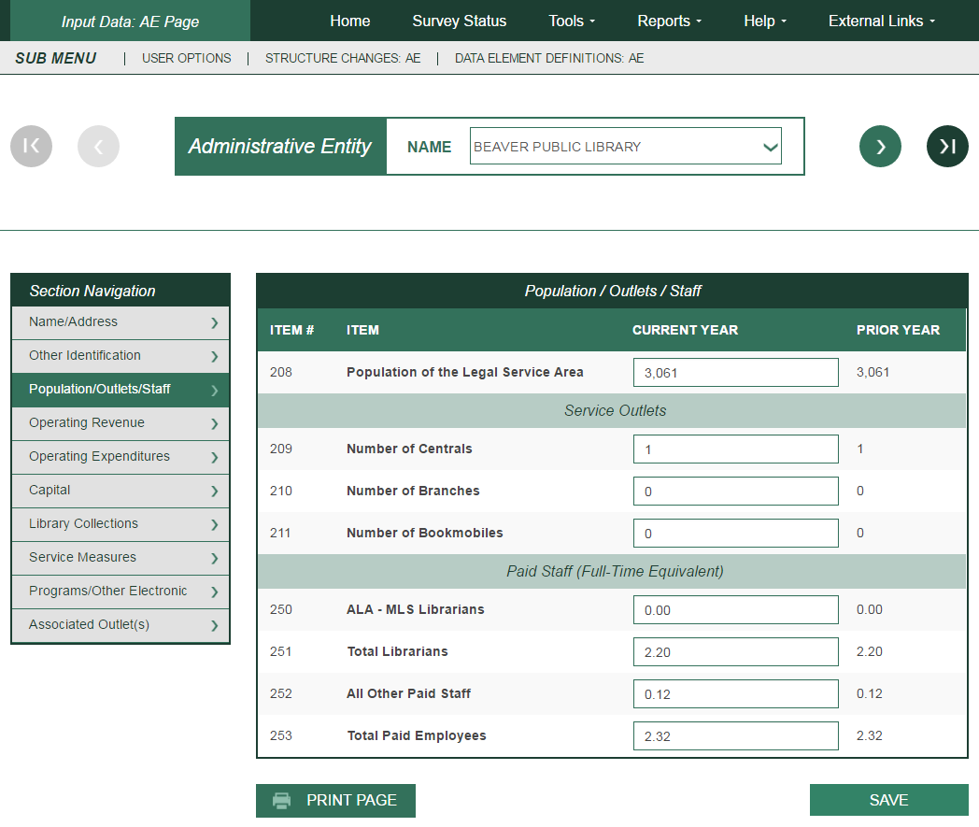Open the Survey Status page
Viewport: 979px width, 827px height.
pyautogui.click(x=459, y=21)
